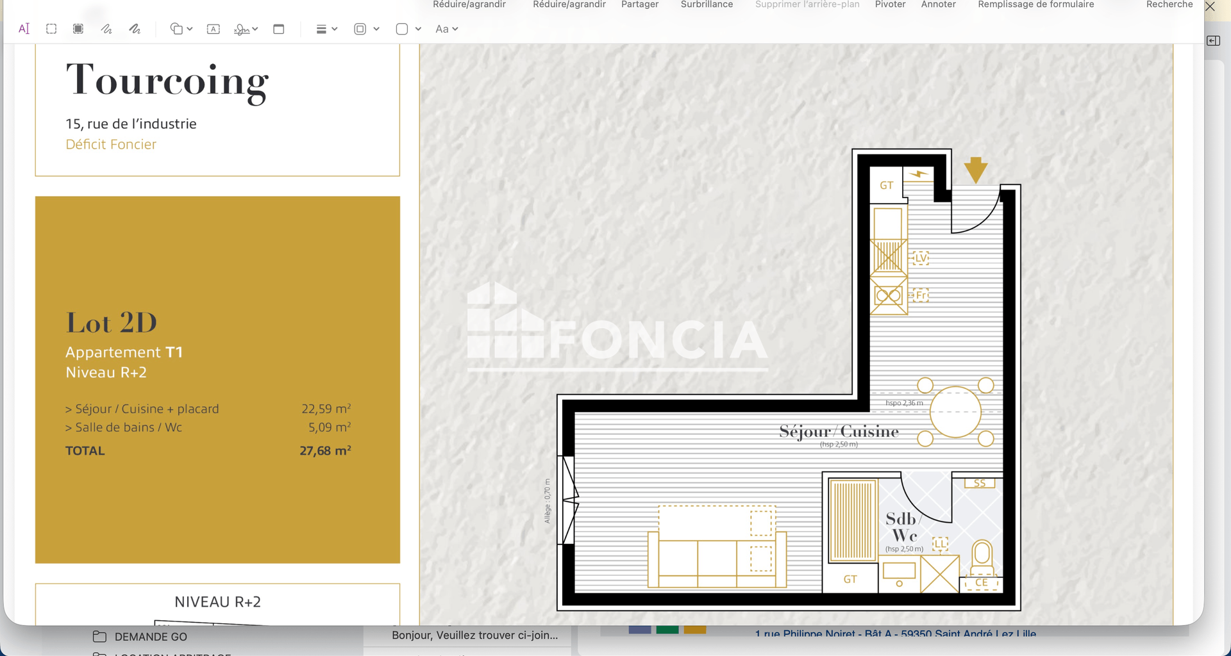This screenshot has height=656, width=1231.
Task: Click the Annoter toolbar item
Action: tap(939, 4)
